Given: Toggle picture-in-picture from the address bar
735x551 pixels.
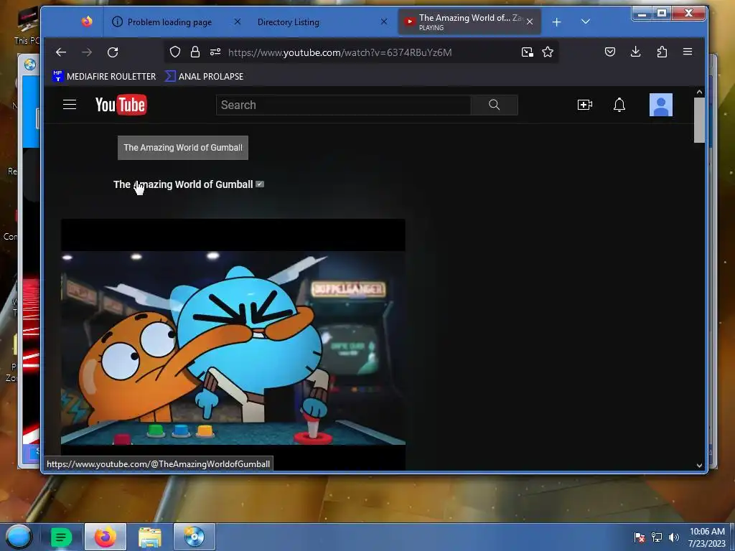Looking at the screenshot, I should [528, 52].
